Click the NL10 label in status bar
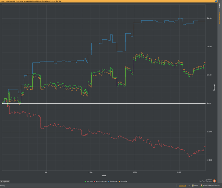This screenshot has height=188, width=222. 196,185
